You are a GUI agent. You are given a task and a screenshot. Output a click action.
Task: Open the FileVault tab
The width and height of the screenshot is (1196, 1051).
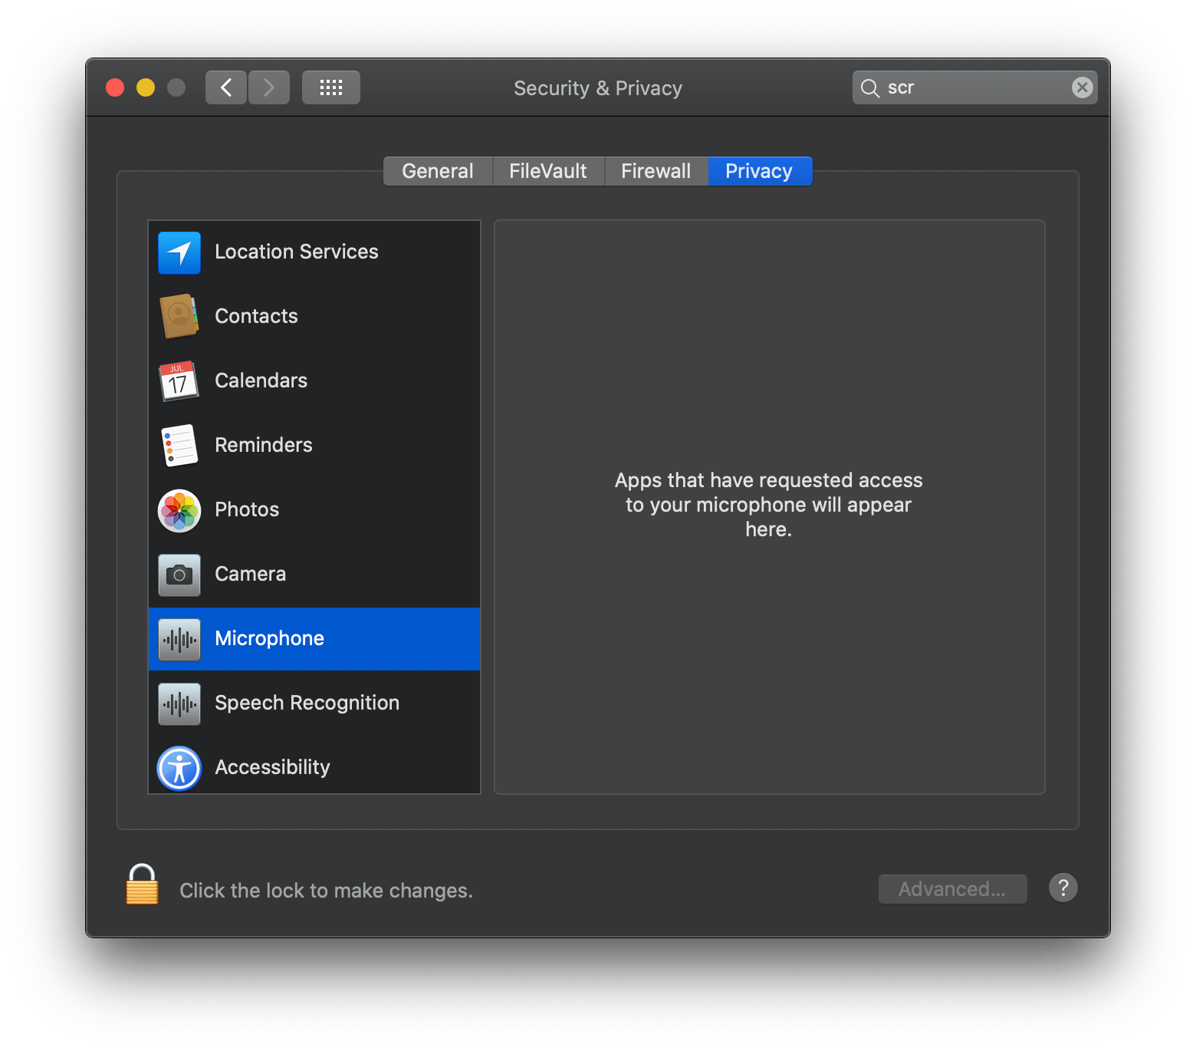547,170
